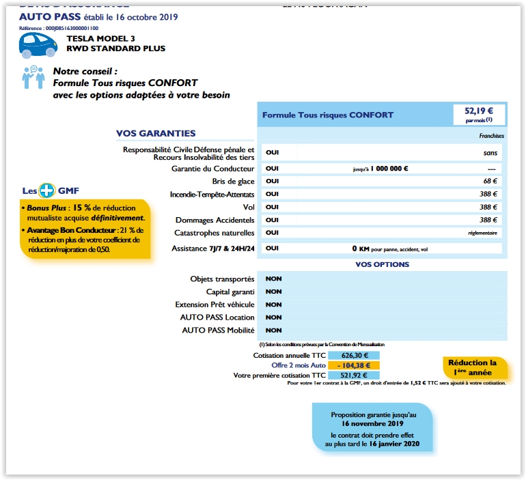The height and width of the screenshot is (480, 526).
Task: Click the plus icon in Les GMF
Action: pyautogui.click(x=46, y=190)
